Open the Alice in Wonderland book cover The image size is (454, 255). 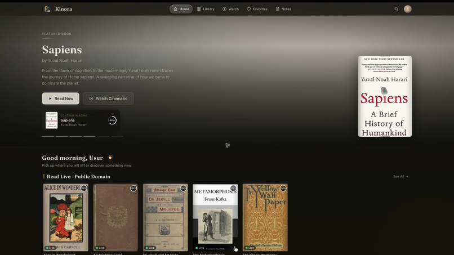pos(66,217)
